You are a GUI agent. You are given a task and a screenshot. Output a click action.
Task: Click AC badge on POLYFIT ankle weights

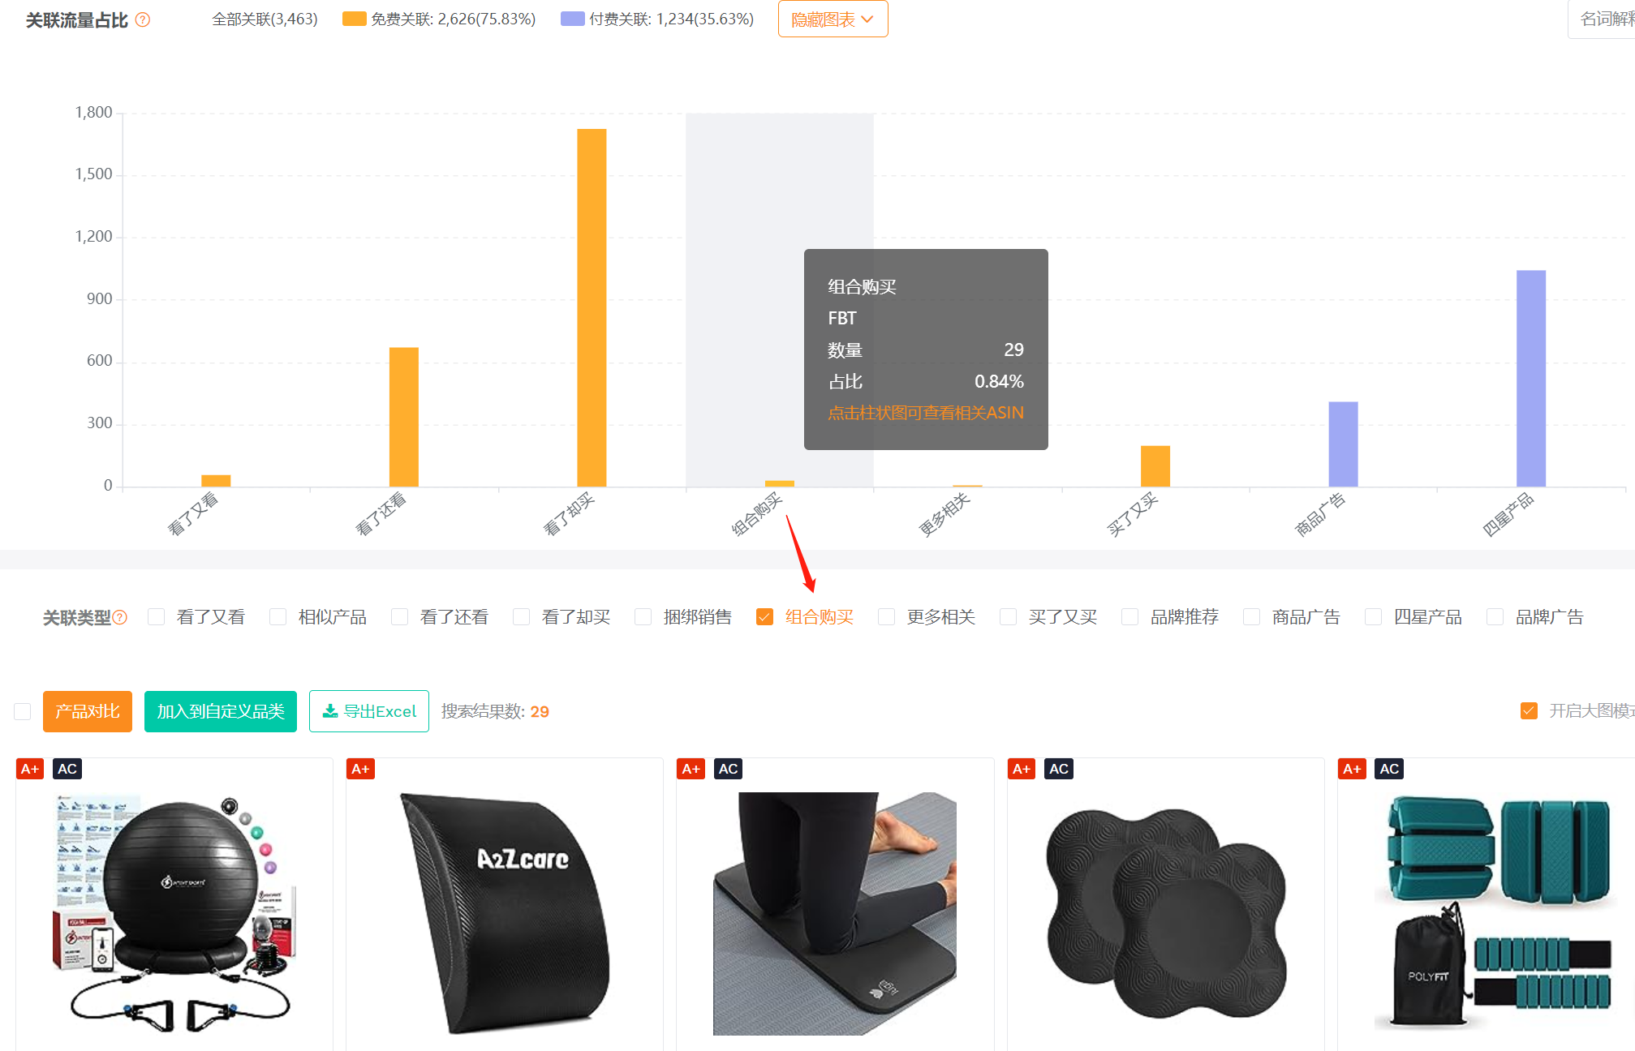(x=1389, y=769)
